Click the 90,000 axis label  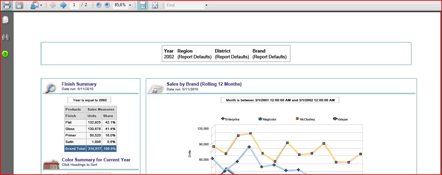pyautogui.click(x=204, y=144)
